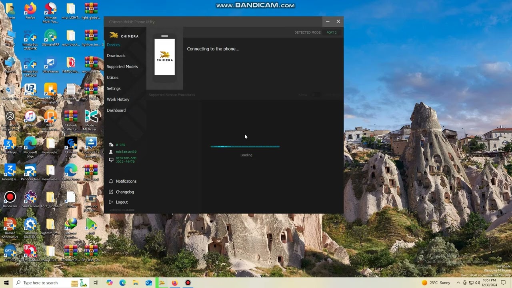Screen dimensions: 512x288
Task: Select the iRemove Tools desktop icon
Action: pyautogui.click(x=30, y=94)
